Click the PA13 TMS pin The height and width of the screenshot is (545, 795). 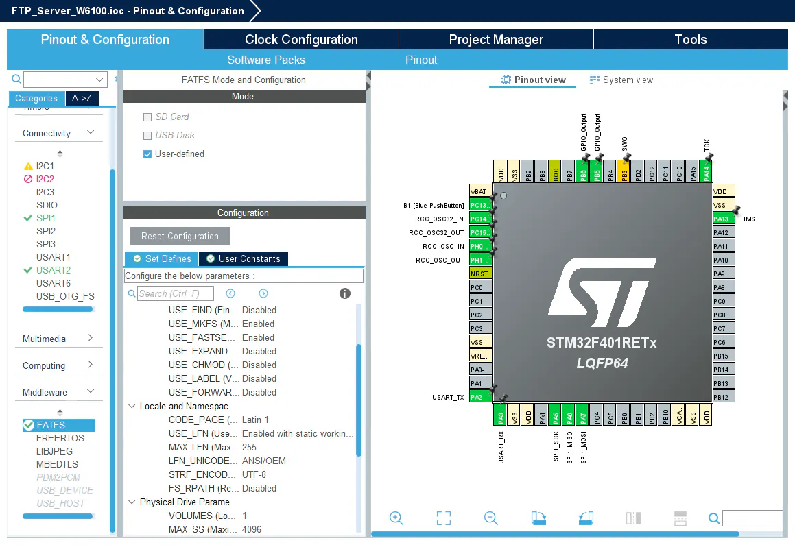coord(724,219)
